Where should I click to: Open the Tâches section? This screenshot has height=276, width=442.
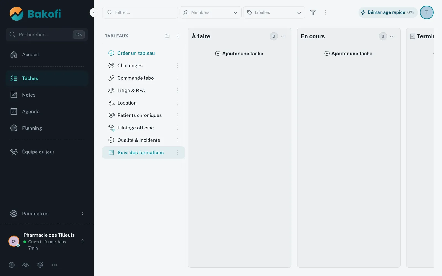pyautogui.click(x=47, y=78)
